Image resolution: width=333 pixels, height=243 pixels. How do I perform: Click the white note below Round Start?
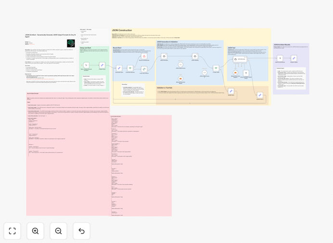(x=133, y=90)
